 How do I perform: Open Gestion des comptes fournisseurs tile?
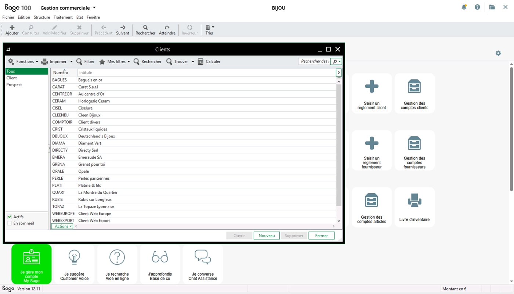click(x=415, y=150)
